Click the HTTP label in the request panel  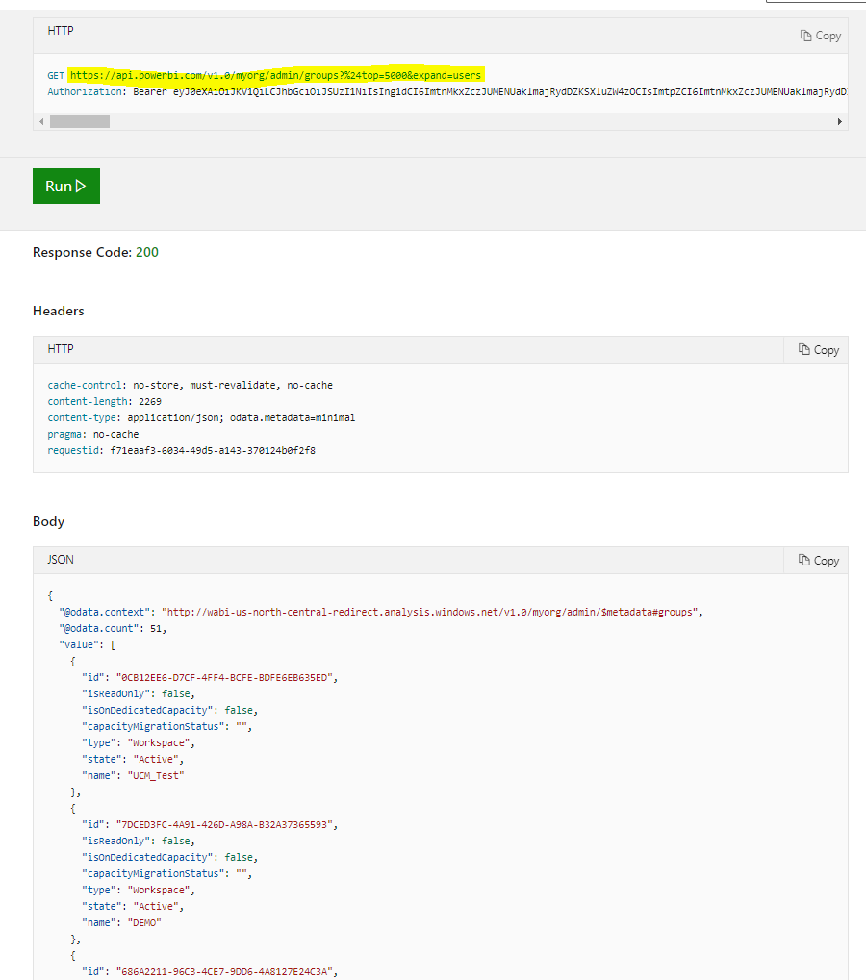(61, 31)
